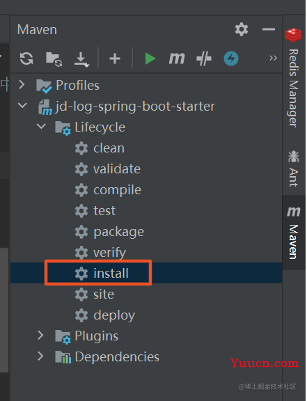
Task: Toggle Offline Mode icon in toolbar
Action: tap(204, 58)
